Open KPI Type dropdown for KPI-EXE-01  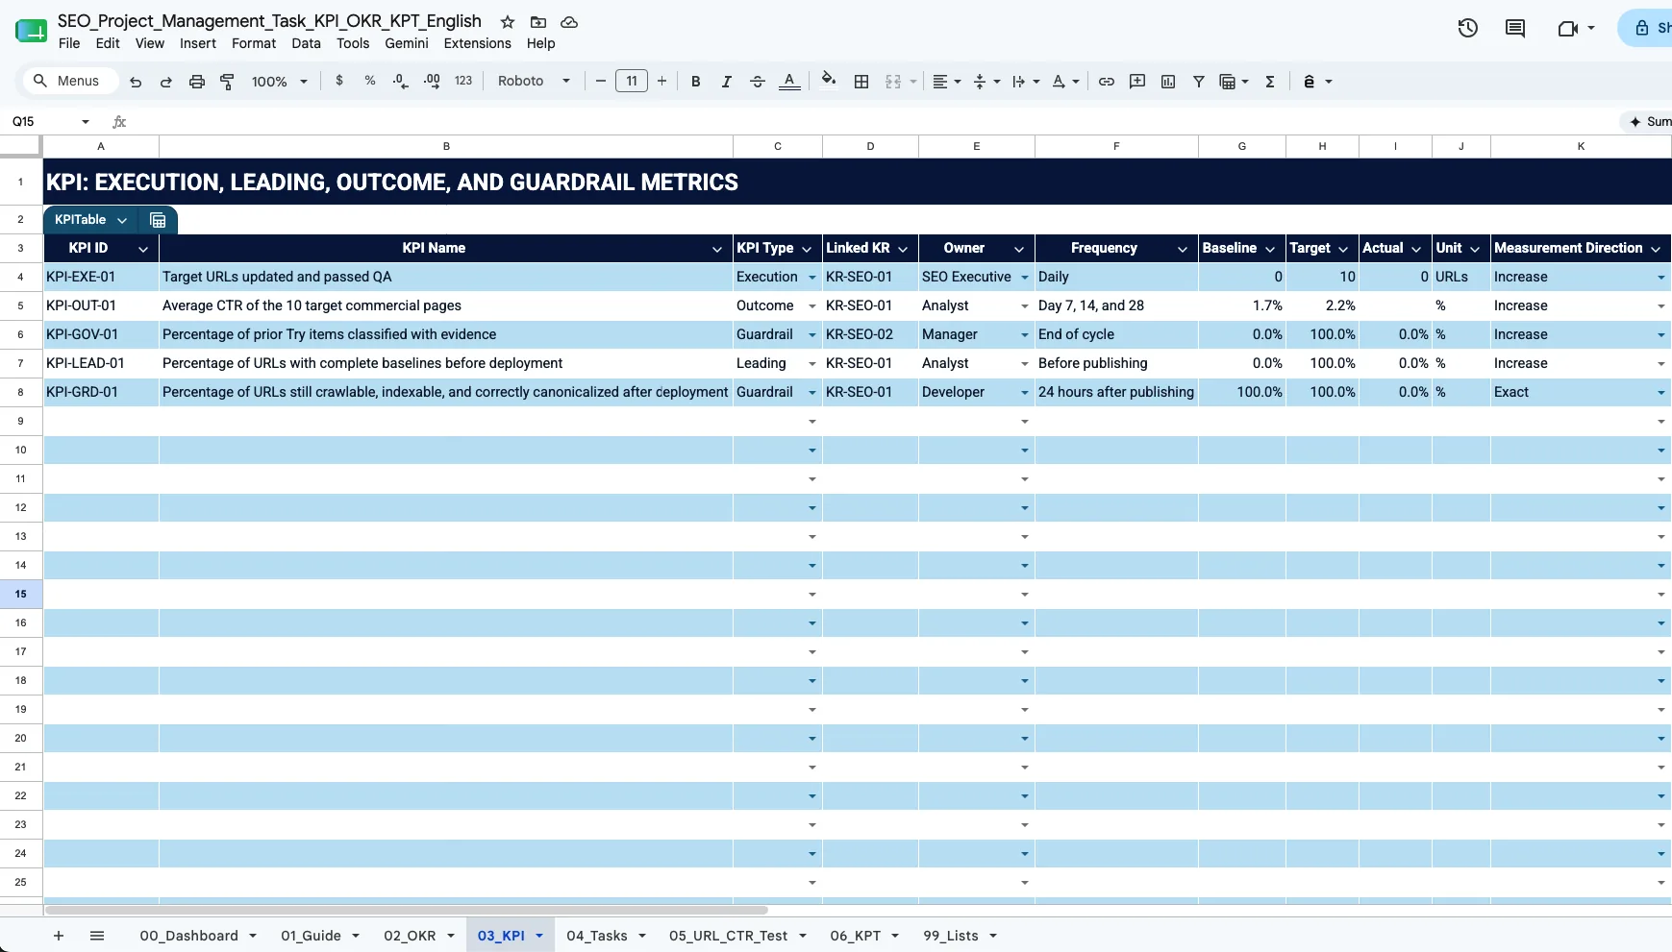[x=812, y=278]
